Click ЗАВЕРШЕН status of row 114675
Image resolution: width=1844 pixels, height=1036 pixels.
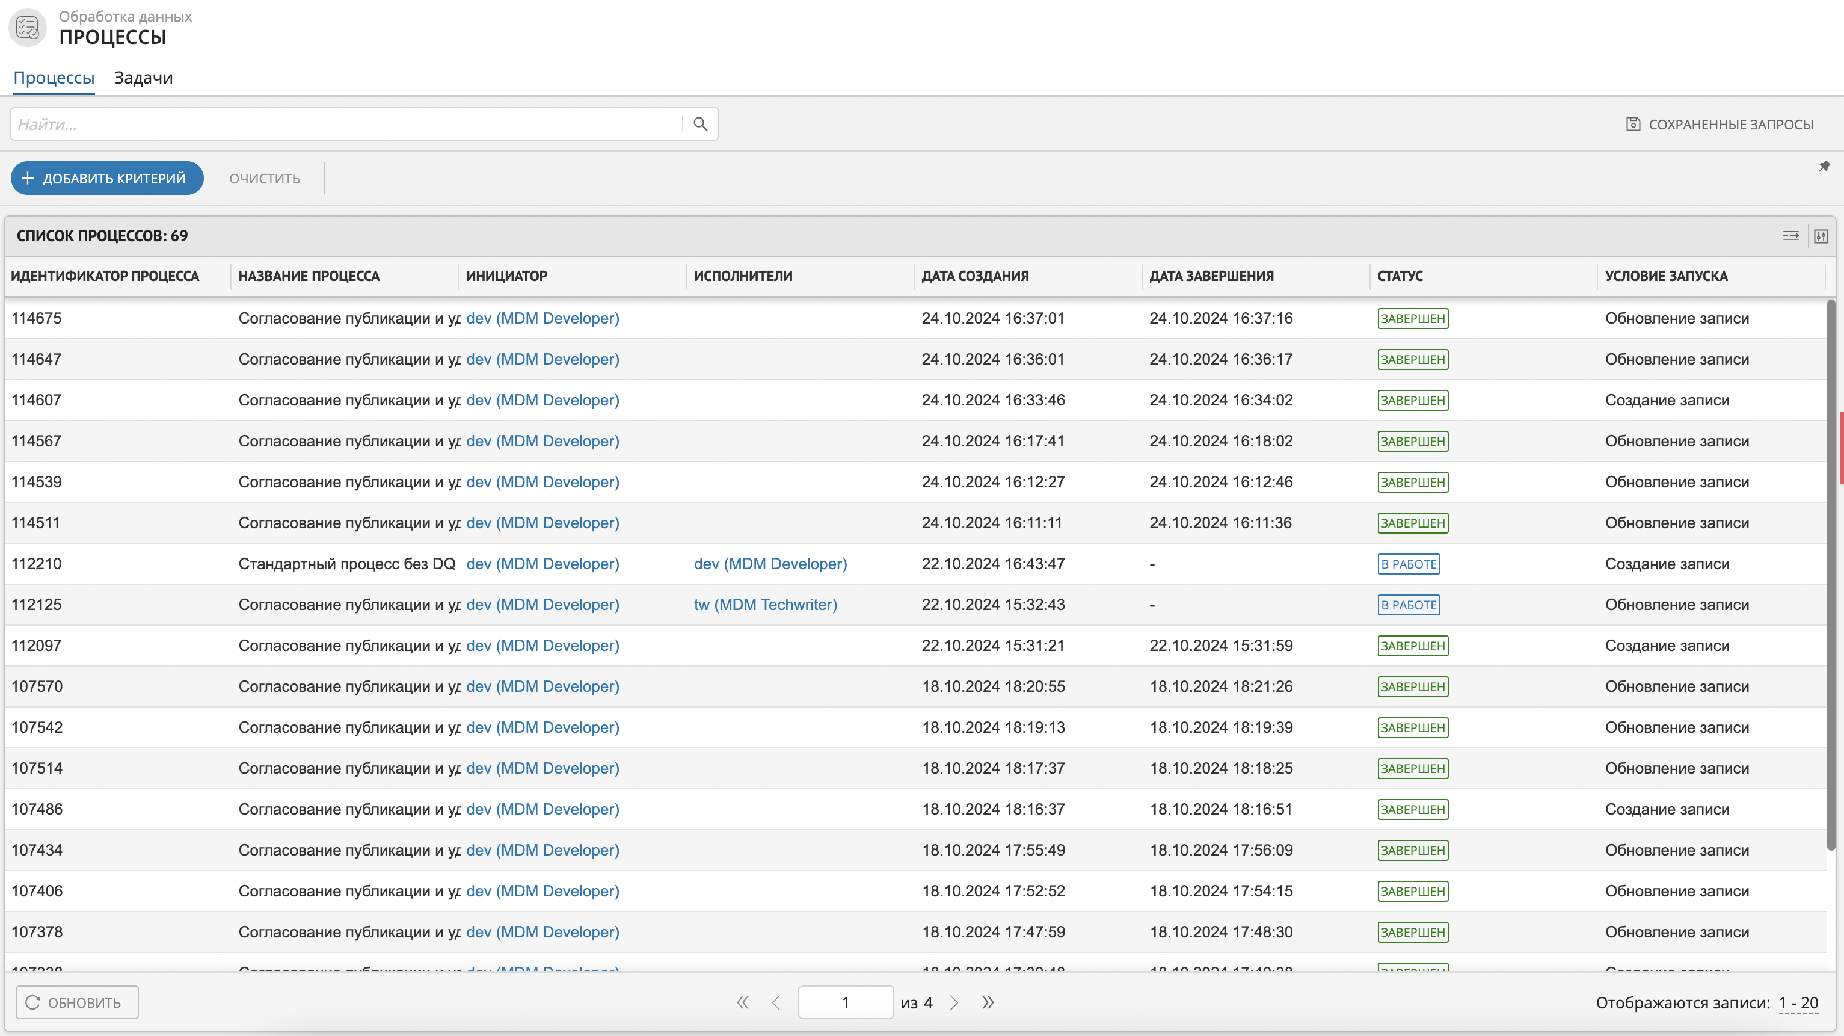click(1413, 319)
